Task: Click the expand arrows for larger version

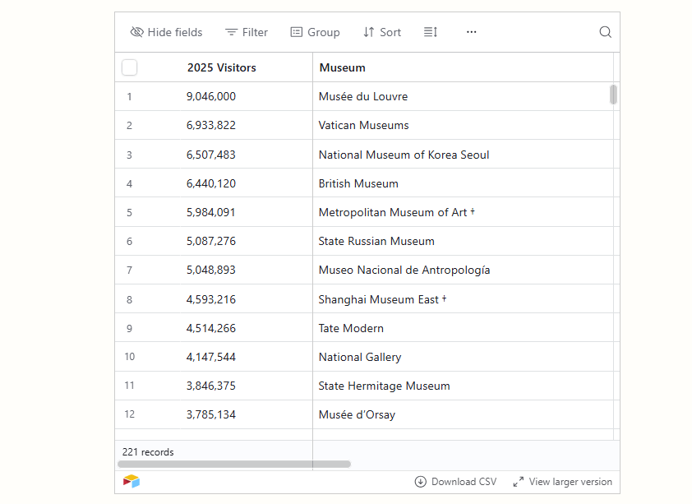Action: click(519, 482)
